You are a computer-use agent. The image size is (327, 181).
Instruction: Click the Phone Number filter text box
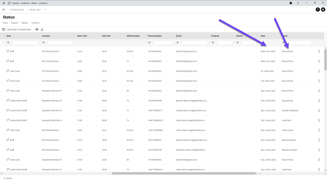(163, 43)
